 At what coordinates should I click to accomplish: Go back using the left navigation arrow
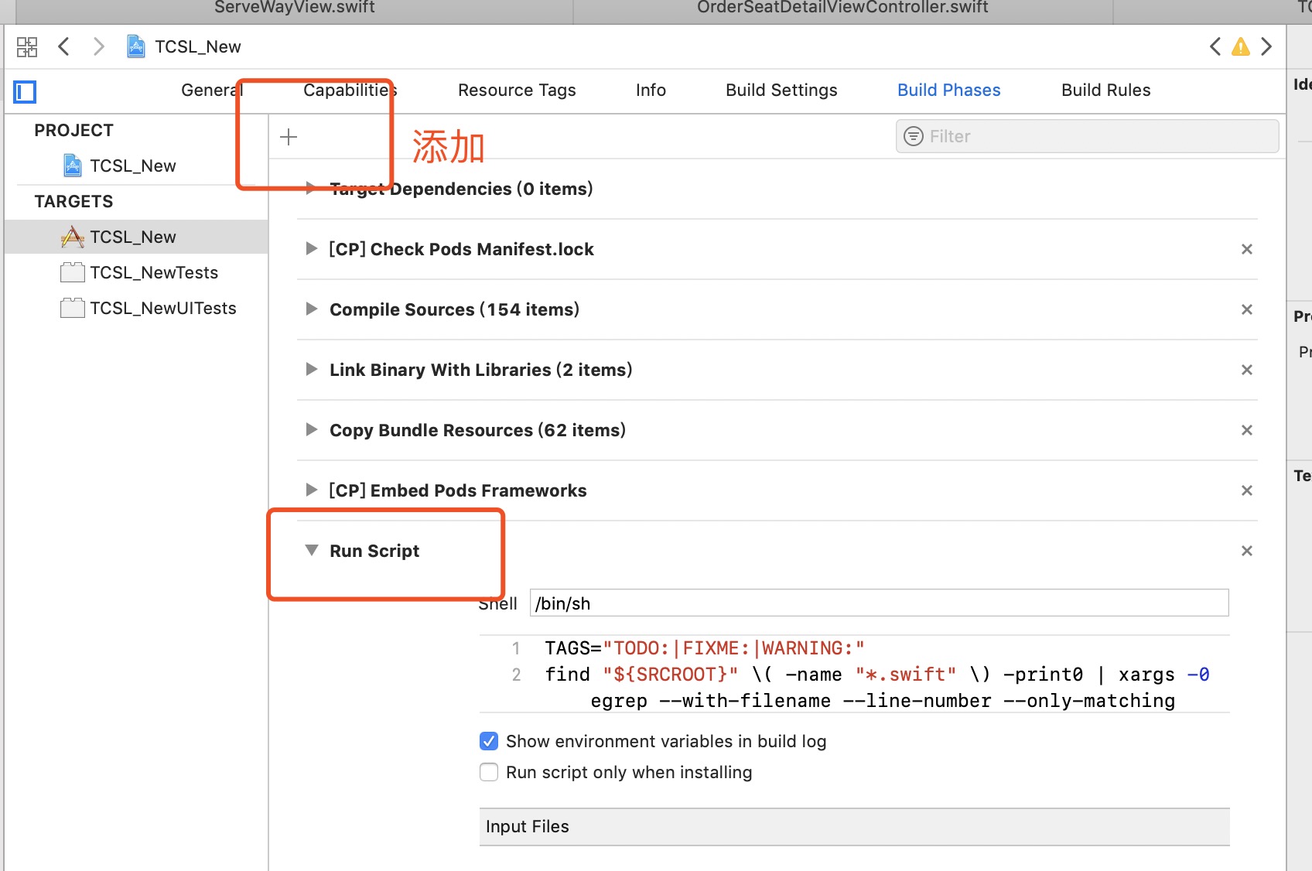[63, 46]
